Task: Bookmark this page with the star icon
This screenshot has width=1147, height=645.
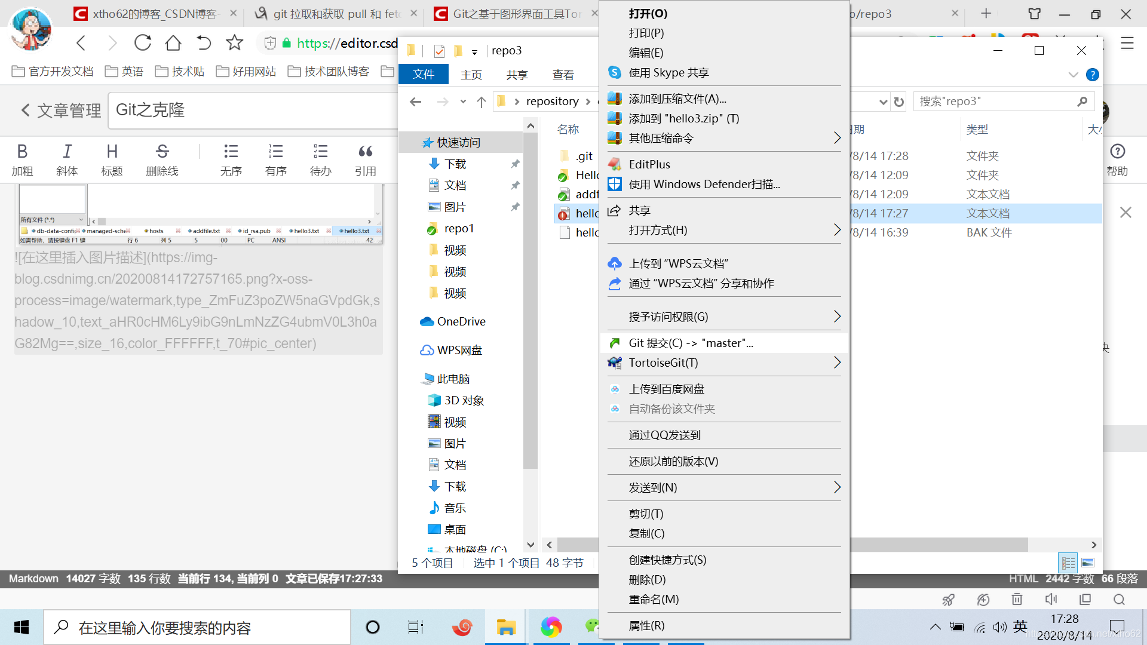Action: pos(234,42)
